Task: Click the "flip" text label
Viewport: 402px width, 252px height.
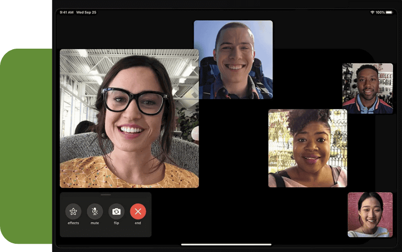Action: [x=116, y=223]
